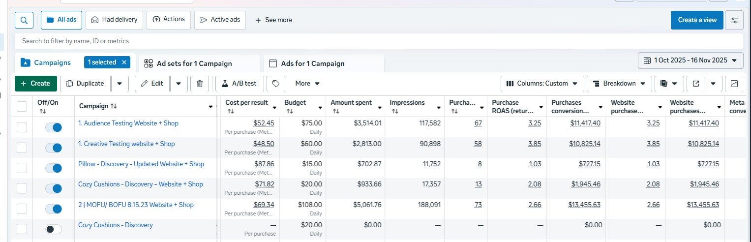Clear the '1 selected' filter with X
Screen dimensions: 751x242
pos(124,62)
